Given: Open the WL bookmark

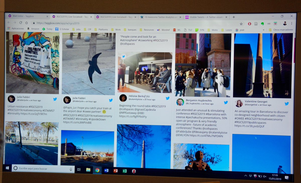Looking at the screenshot, I should [x=177, y=30].
